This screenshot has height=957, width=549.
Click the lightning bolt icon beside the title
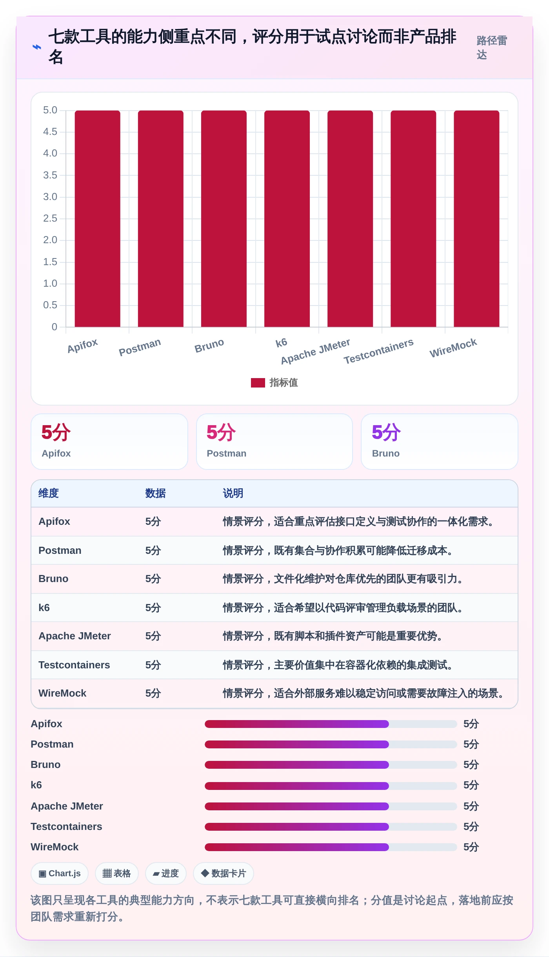36,47
